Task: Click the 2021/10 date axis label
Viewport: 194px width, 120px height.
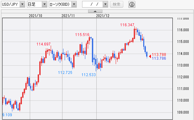Action: click(36, 16)
